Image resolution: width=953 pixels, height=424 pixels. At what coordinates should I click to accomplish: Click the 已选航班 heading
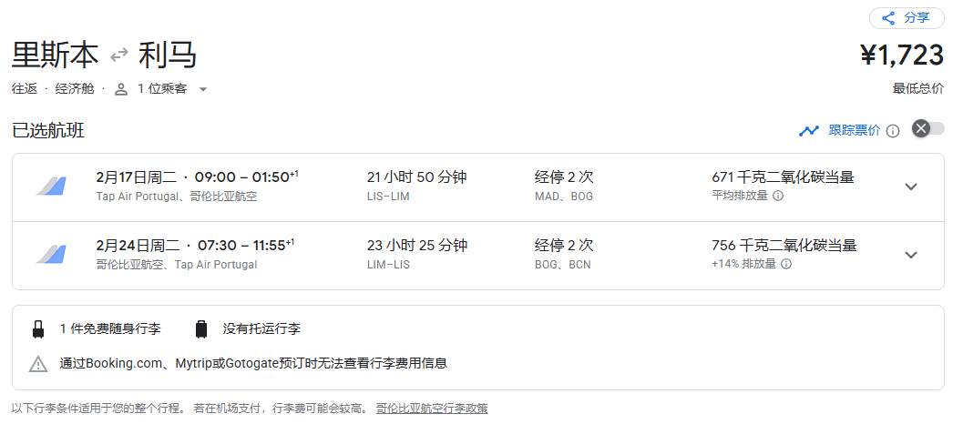(x=48, y=130)
